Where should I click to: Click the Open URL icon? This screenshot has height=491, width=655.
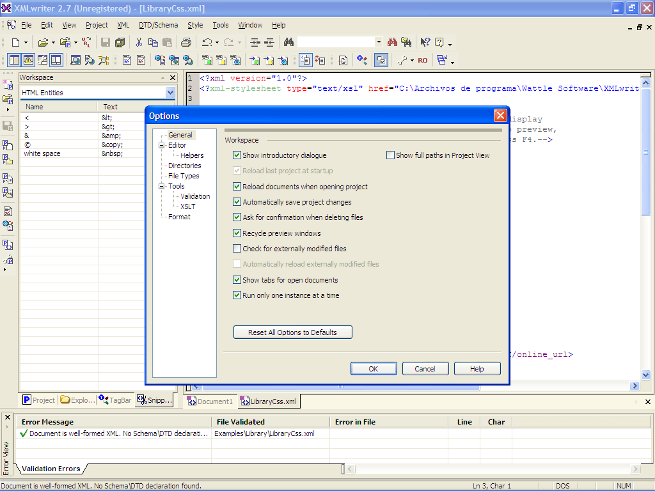[x=86, y=42]
